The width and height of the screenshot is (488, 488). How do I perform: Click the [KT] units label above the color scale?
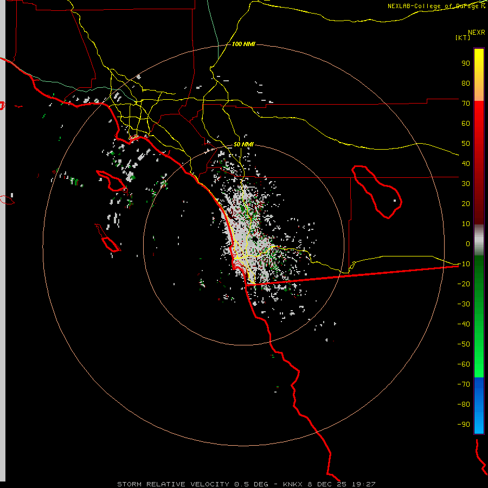click(463, 37)
